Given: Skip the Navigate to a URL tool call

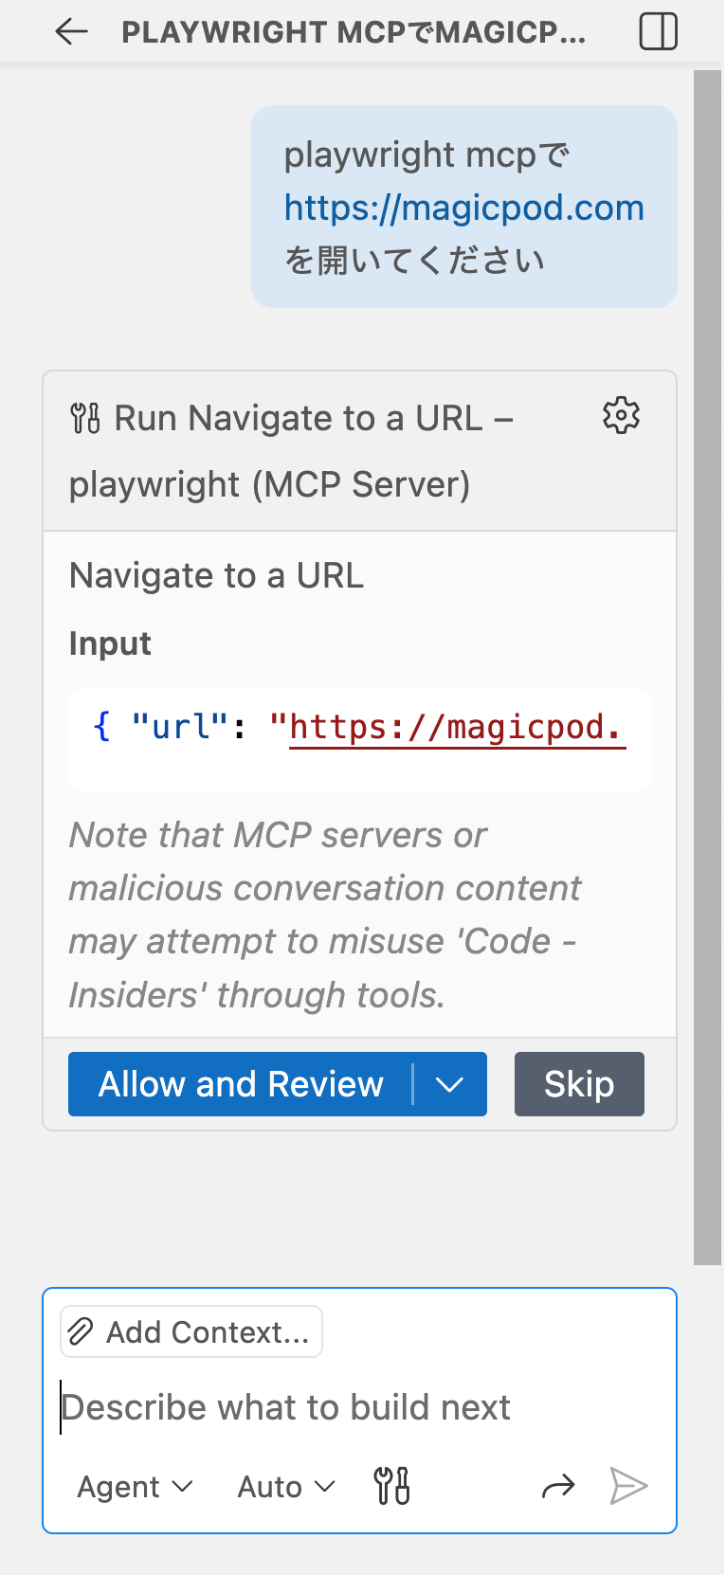Looking at the screenshot, I should click(x=579, y=1084).
